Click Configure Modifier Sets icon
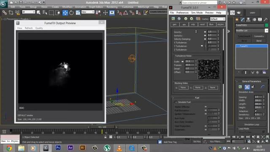This screenshot has height=152, width=270. pos(265,73)
